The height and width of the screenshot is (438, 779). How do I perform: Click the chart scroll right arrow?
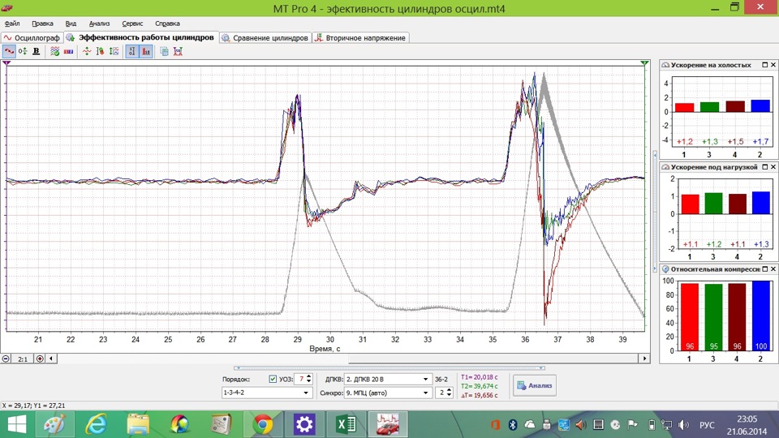pos(644,359)
